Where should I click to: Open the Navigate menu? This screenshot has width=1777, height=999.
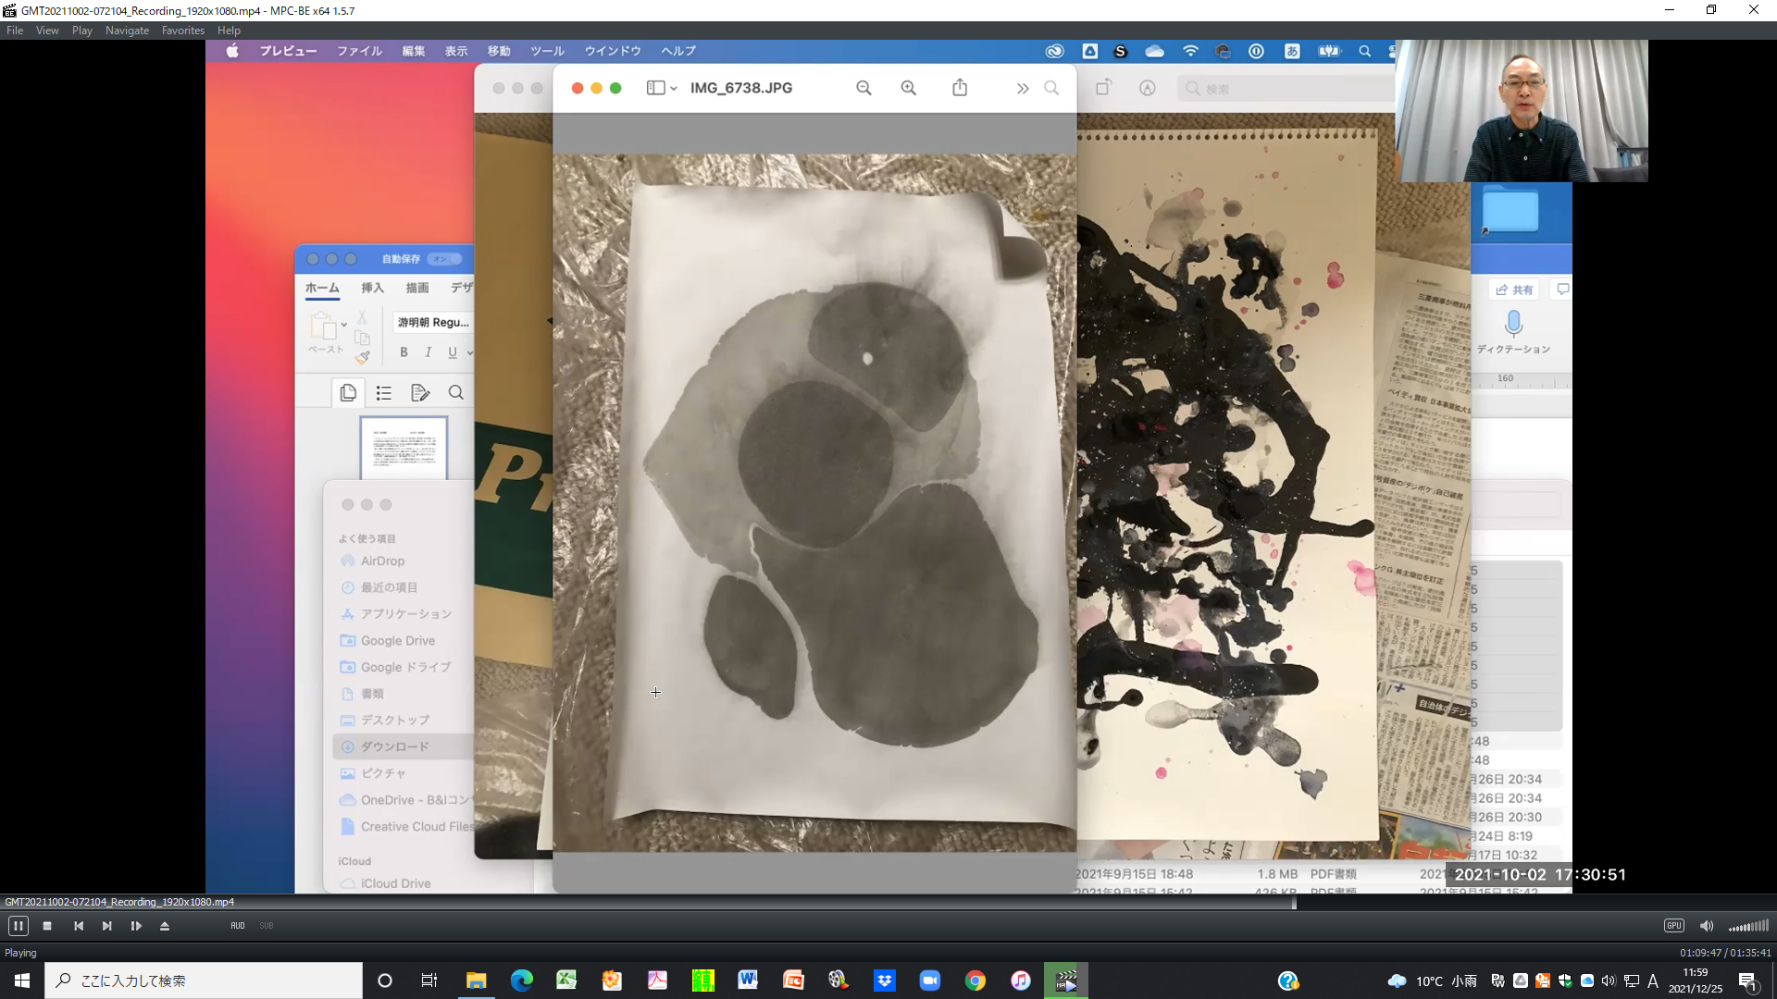pyautogui.click(x=127, y=31)
